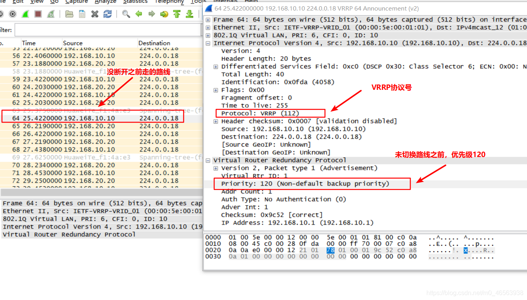Viewport: 527px width, 300px height.
Task: Open the capture options gear icon
Action: click(x=13, y=14)
